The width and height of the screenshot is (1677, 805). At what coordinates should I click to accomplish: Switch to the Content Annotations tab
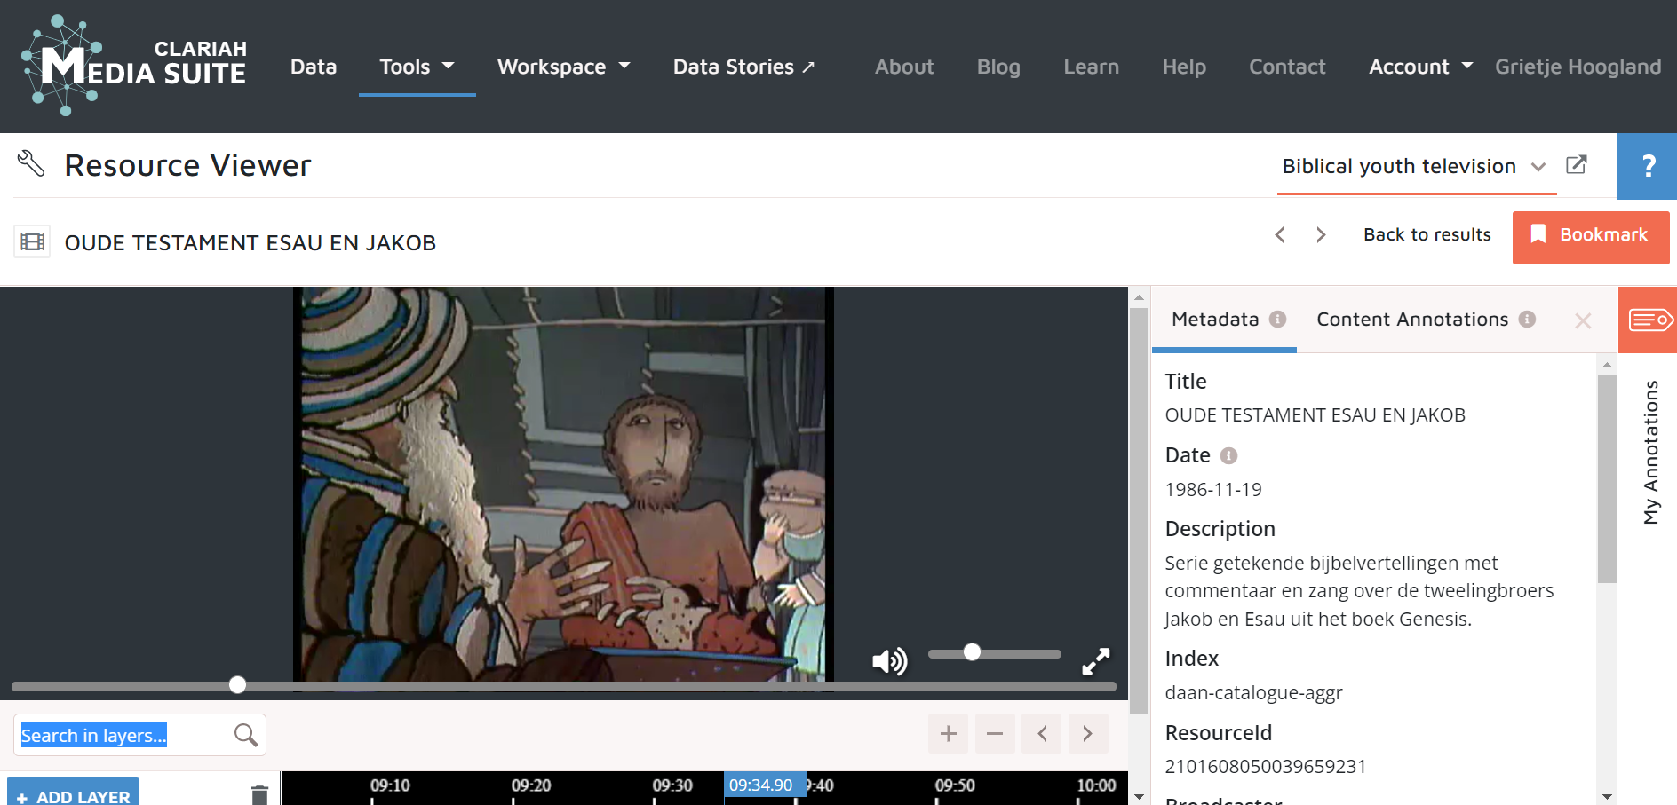click(1412, 320)
